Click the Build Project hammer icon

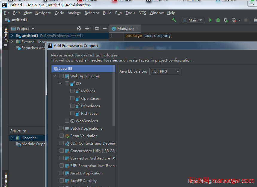174,20
